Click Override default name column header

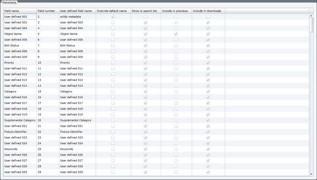(x=113, y=11)
